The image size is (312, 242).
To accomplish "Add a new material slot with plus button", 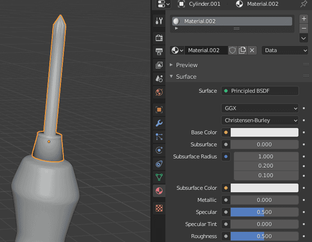I will tap(304, 19).
